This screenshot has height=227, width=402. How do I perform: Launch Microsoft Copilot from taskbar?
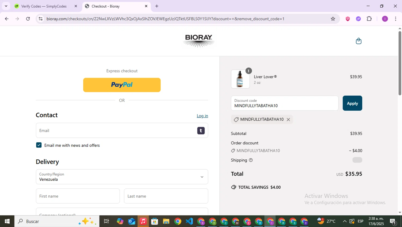coord(120,221)
